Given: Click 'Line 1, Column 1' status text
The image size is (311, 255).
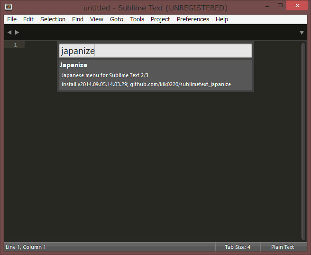Looking at the screenshot, I should (x=26, y=247).
